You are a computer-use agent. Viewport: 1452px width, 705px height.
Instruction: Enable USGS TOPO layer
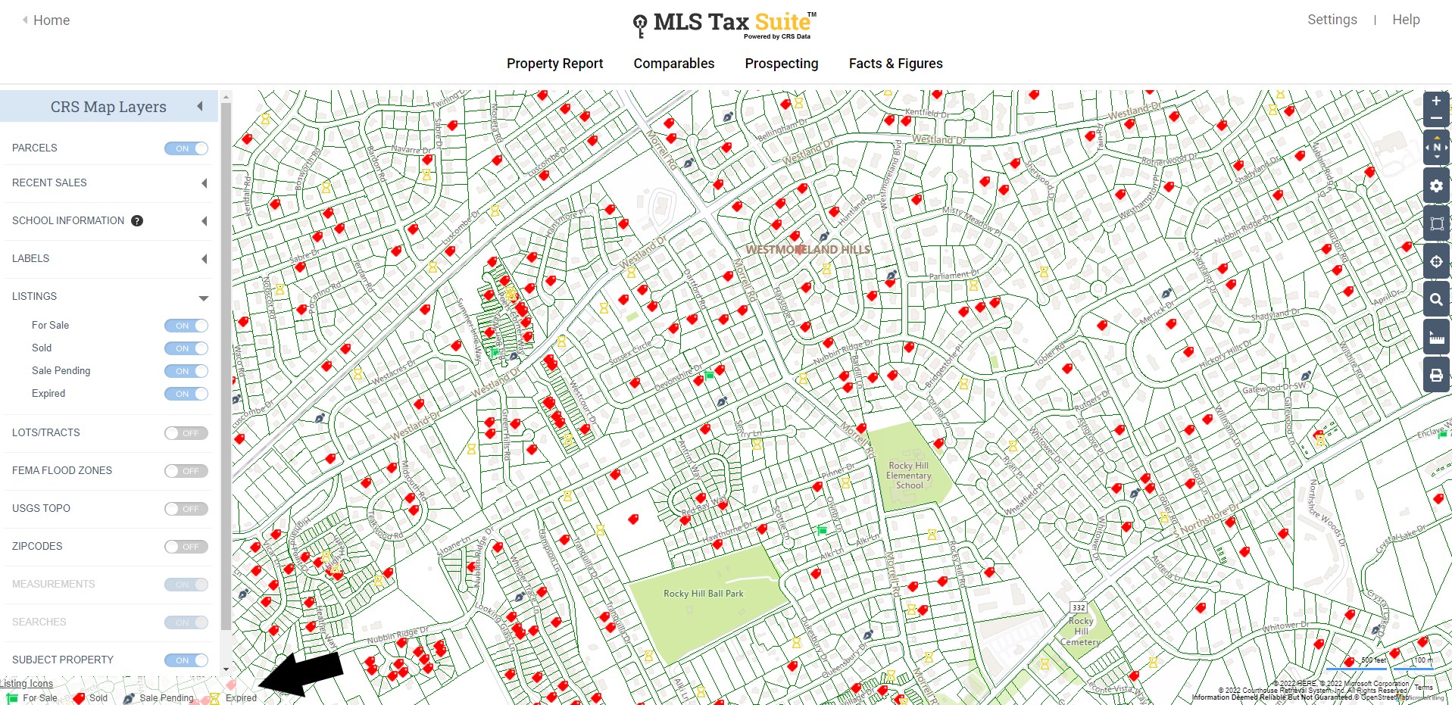tap(186, 509)
